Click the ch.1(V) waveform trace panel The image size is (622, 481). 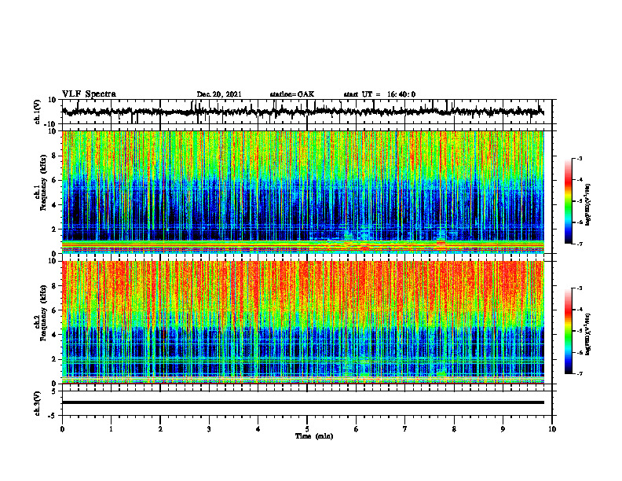click(x=307, y=112)
